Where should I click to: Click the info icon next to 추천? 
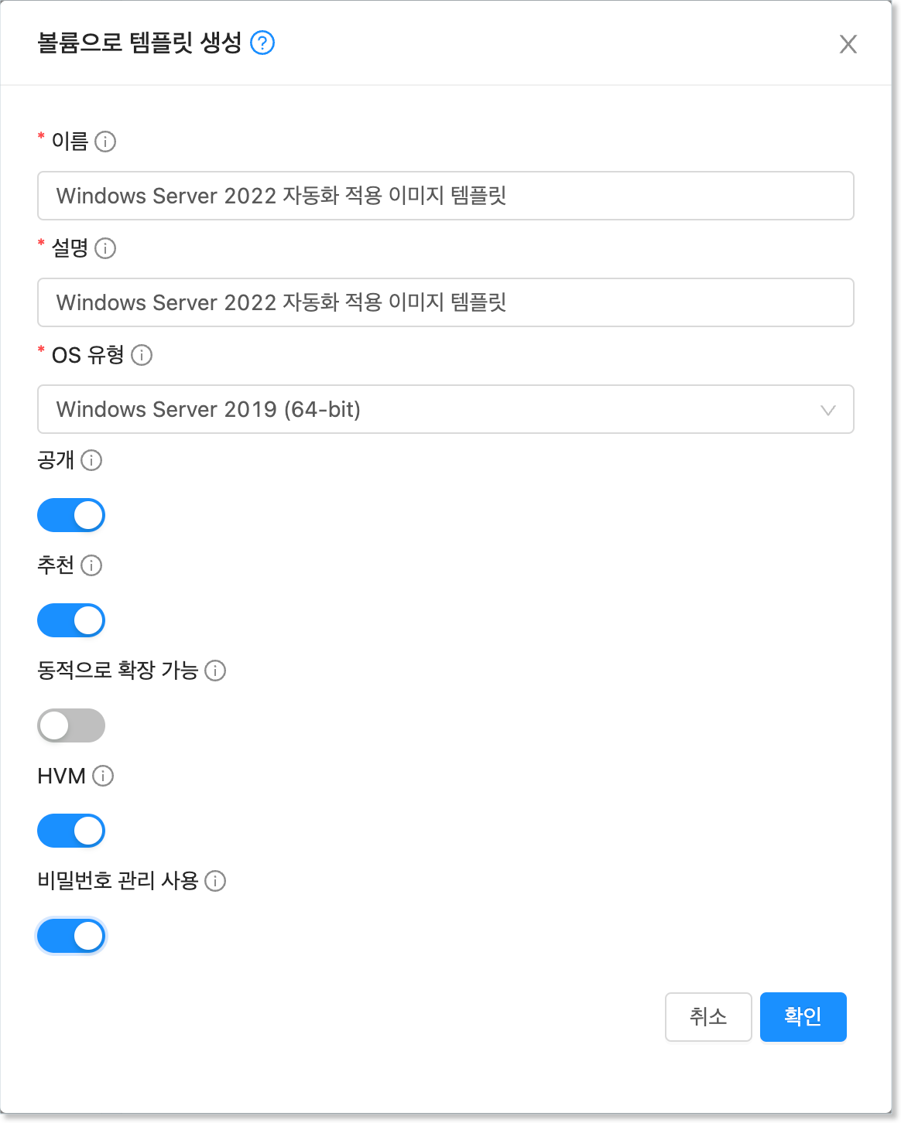coord(91,565)
